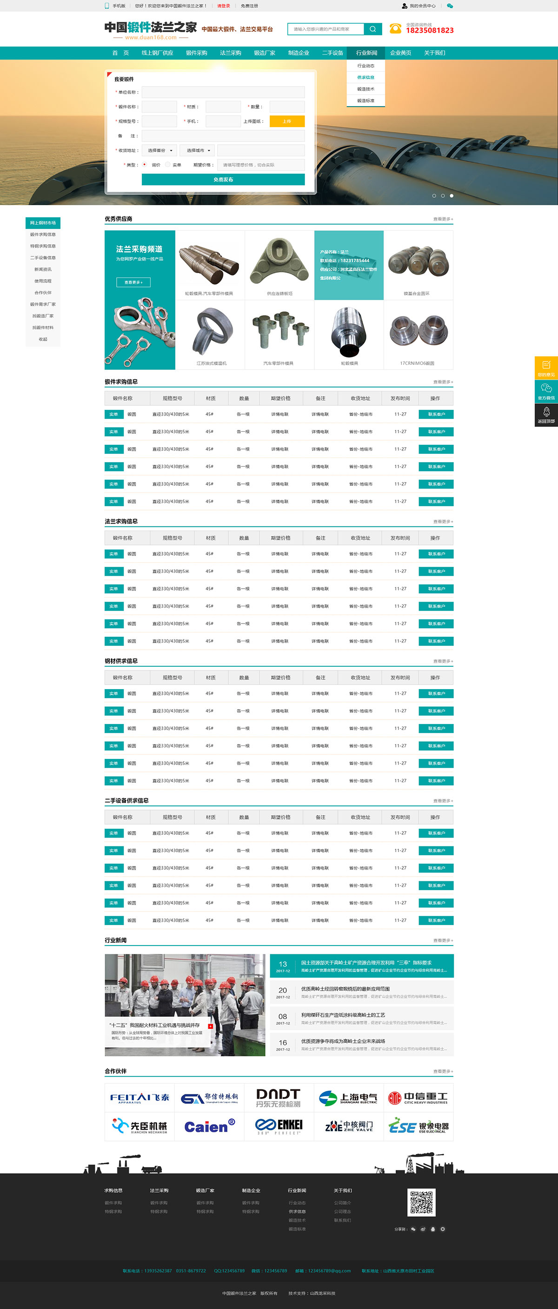Open the 中核阀门 ZHE VALVE partner logo
The height and width of the screenshot is (1309, 558).
[348, 1127]
